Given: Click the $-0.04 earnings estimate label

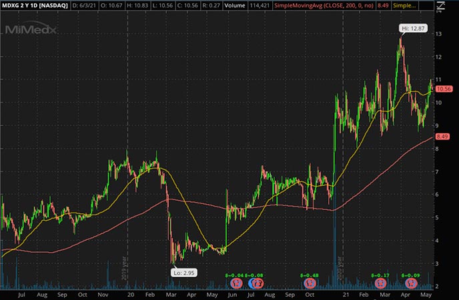Looking at the screenshot, I should click(234, 275).
